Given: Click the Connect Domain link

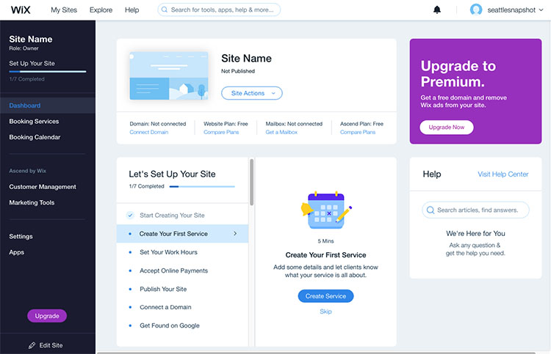Looking at the screenshot, I should (149, 132).
